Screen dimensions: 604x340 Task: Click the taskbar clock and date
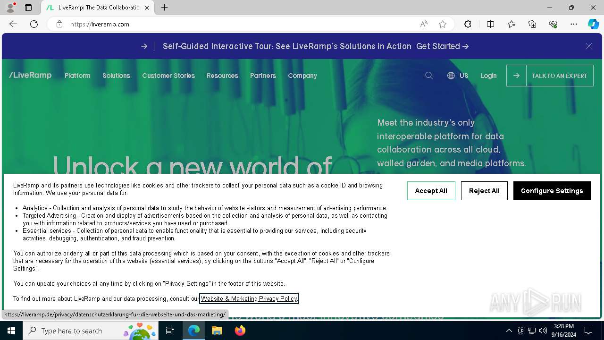[x=563, y=331]
